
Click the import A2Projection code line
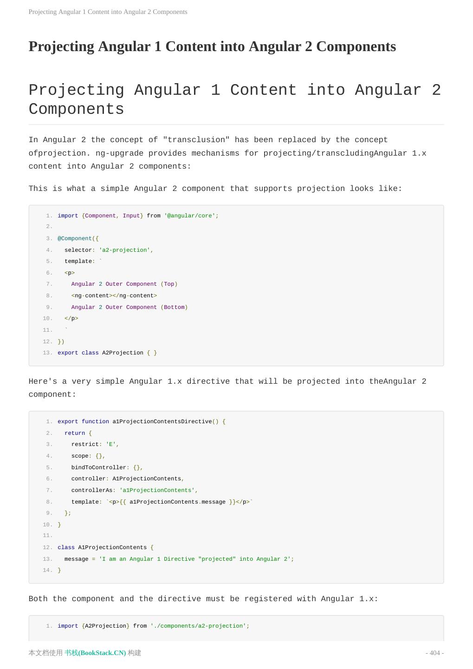pos(153,626)
